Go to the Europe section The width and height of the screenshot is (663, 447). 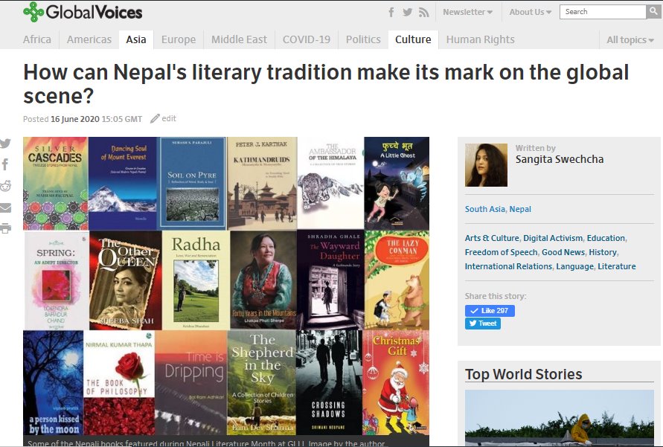pyautogui.click(x=179, y=39)
